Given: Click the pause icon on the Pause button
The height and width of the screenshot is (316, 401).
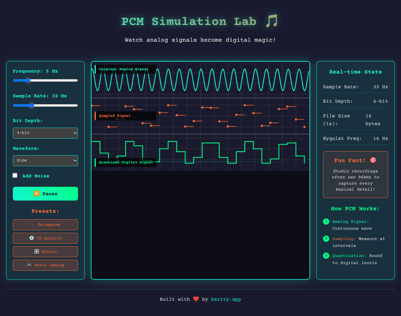Looking at the screenshot, I should [37, 194].
